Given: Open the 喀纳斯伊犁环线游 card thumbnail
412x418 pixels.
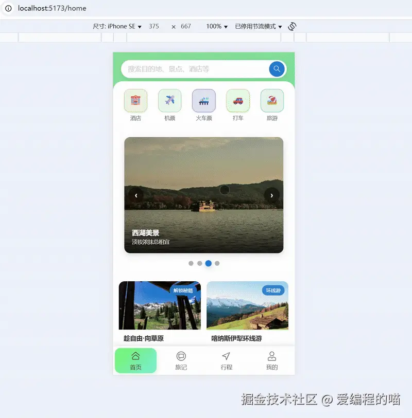Looking at the screenshot, I should coord(247,305).
